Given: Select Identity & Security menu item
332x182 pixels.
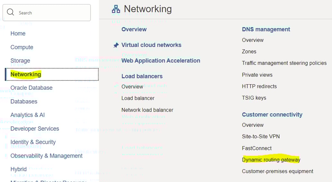Looking at the screenshot, I should tap(33, 142).
